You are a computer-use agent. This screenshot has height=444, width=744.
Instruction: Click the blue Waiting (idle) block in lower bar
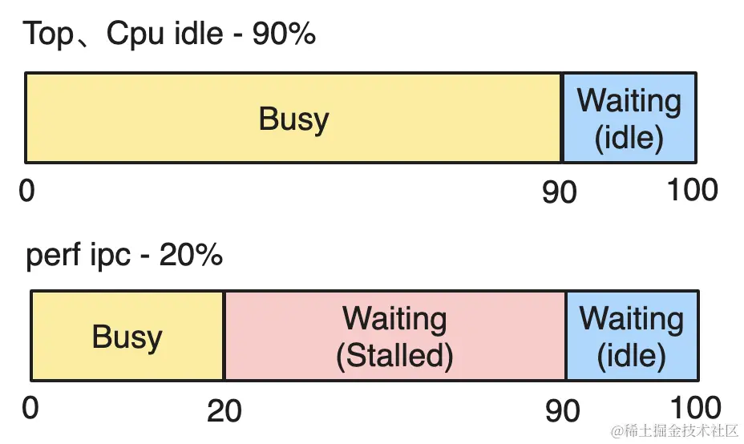tap(633, 335)
